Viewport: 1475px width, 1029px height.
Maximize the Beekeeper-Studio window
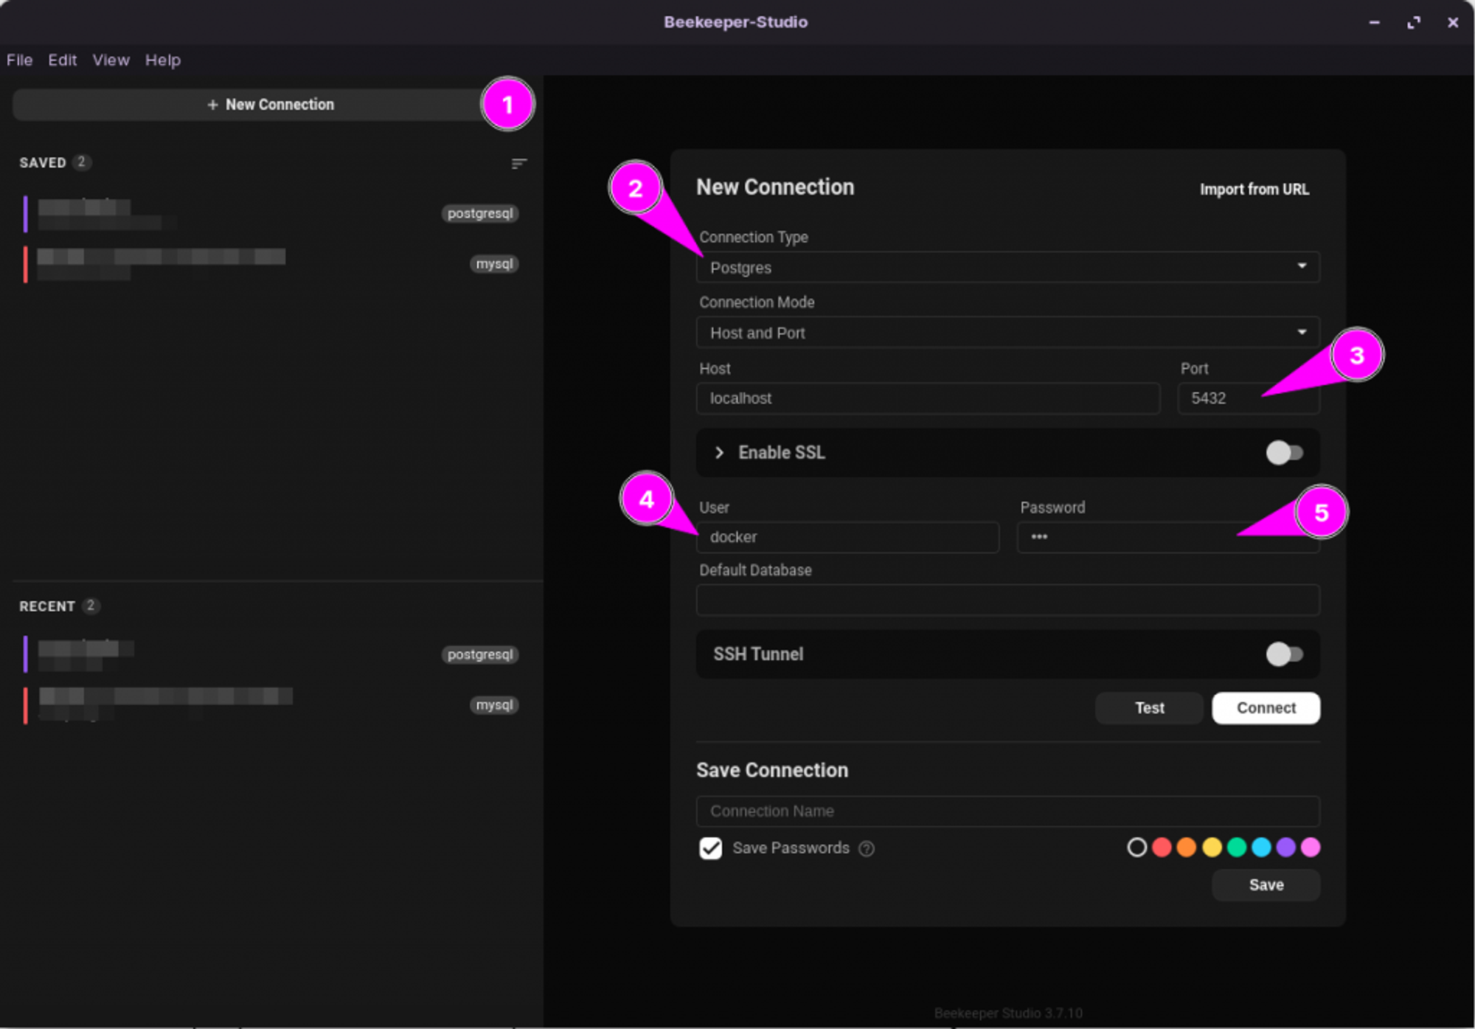[1413, 23]
